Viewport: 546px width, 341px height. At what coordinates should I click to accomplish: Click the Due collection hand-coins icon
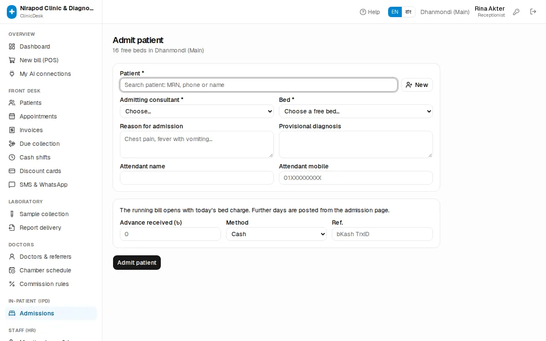tap(12, 144)
